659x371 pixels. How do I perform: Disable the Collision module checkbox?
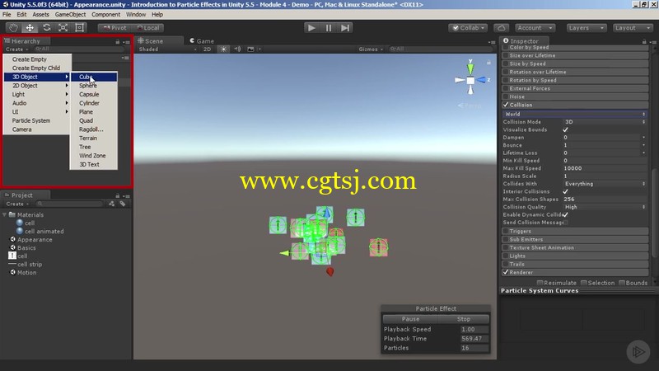pyautogui.click(x=506, y=105)
